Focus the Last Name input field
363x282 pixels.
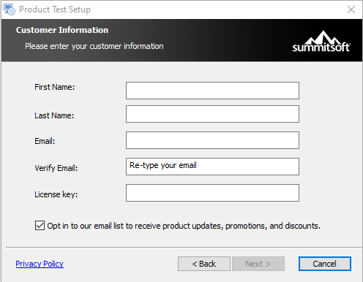[212, 114]
